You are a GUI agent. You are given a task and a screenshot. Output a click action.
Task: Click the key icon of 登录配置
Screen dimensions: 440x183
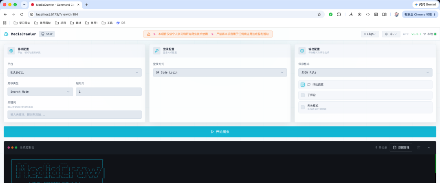coord(156,51)
